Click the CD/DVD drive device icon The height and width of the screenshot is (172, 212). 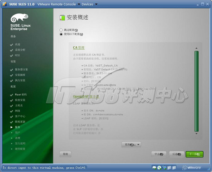(x=160, y=168)
